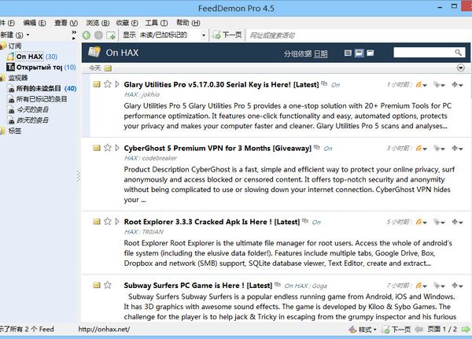Toggle read flag envelope on Root Explorer post
472x339 pixels.
(x=97, y=221)
